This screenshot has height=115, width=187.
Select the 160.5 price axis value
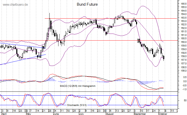tap(184, 39)
